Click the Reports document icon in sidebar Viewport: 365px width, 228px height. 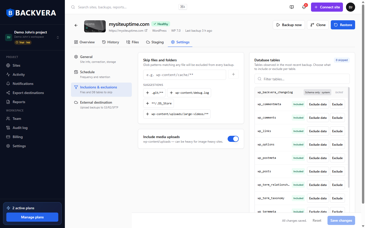[x=8, y=102]
